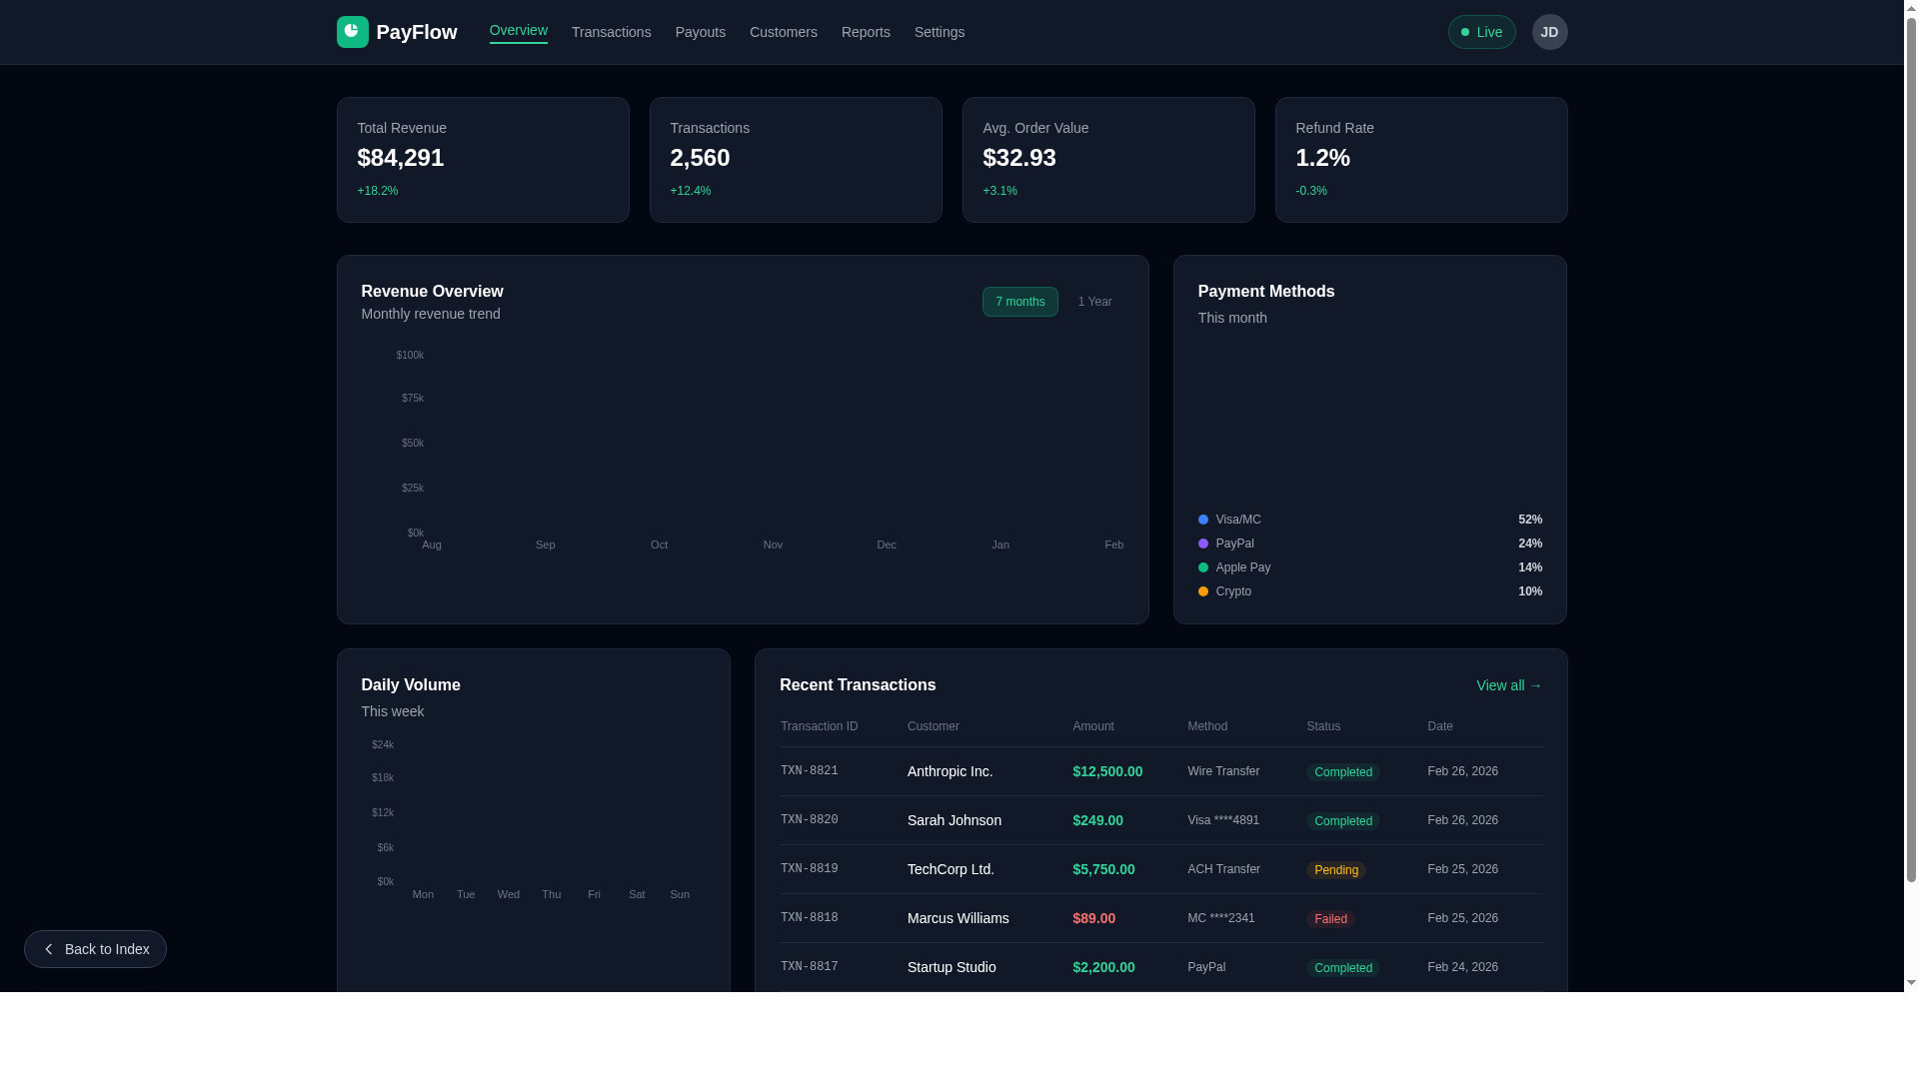Viewport: 1919px width, 1079px height.
Task: Switch revenue chart to 1 Year view
Action: coord(1094,302)
